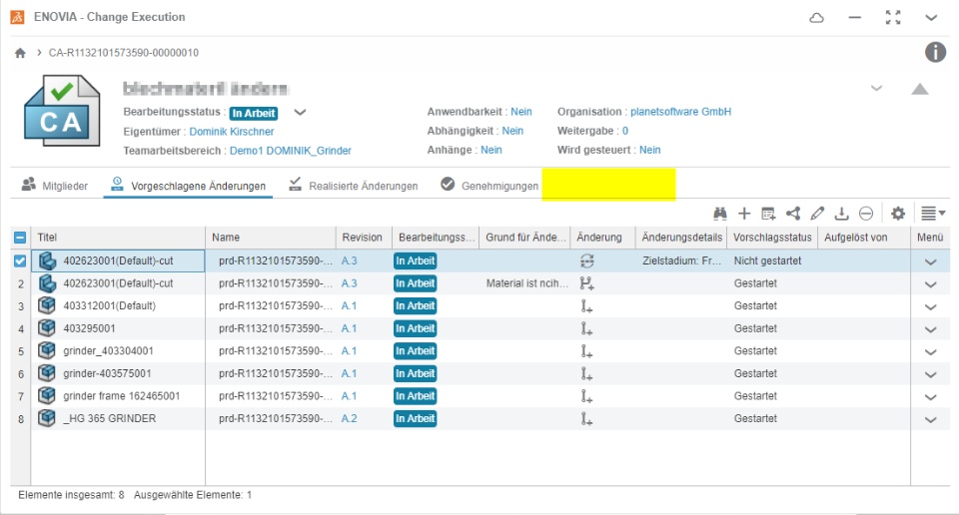Click the In Arbeit status badge in header

[254, 113]
